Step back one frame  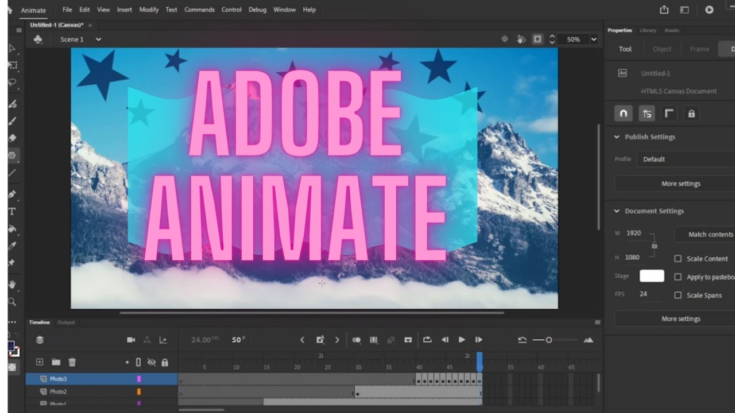pyautogui.click(x=444, y=340)
